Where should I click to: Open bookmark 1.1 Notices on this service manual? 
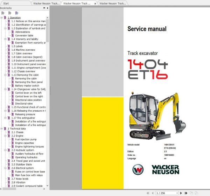click(x=28, y=21)
